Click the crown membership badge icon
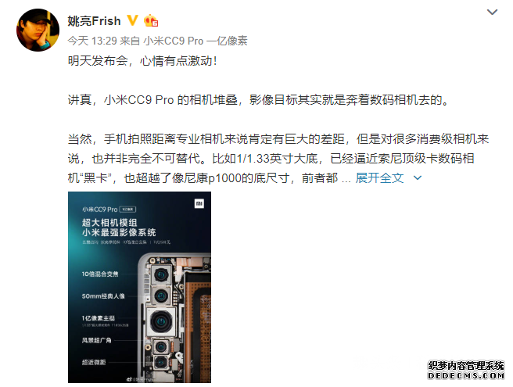Image resolution: width=513 pixels, height=387 pixels. pyautogui.click(x=151, y=20)
